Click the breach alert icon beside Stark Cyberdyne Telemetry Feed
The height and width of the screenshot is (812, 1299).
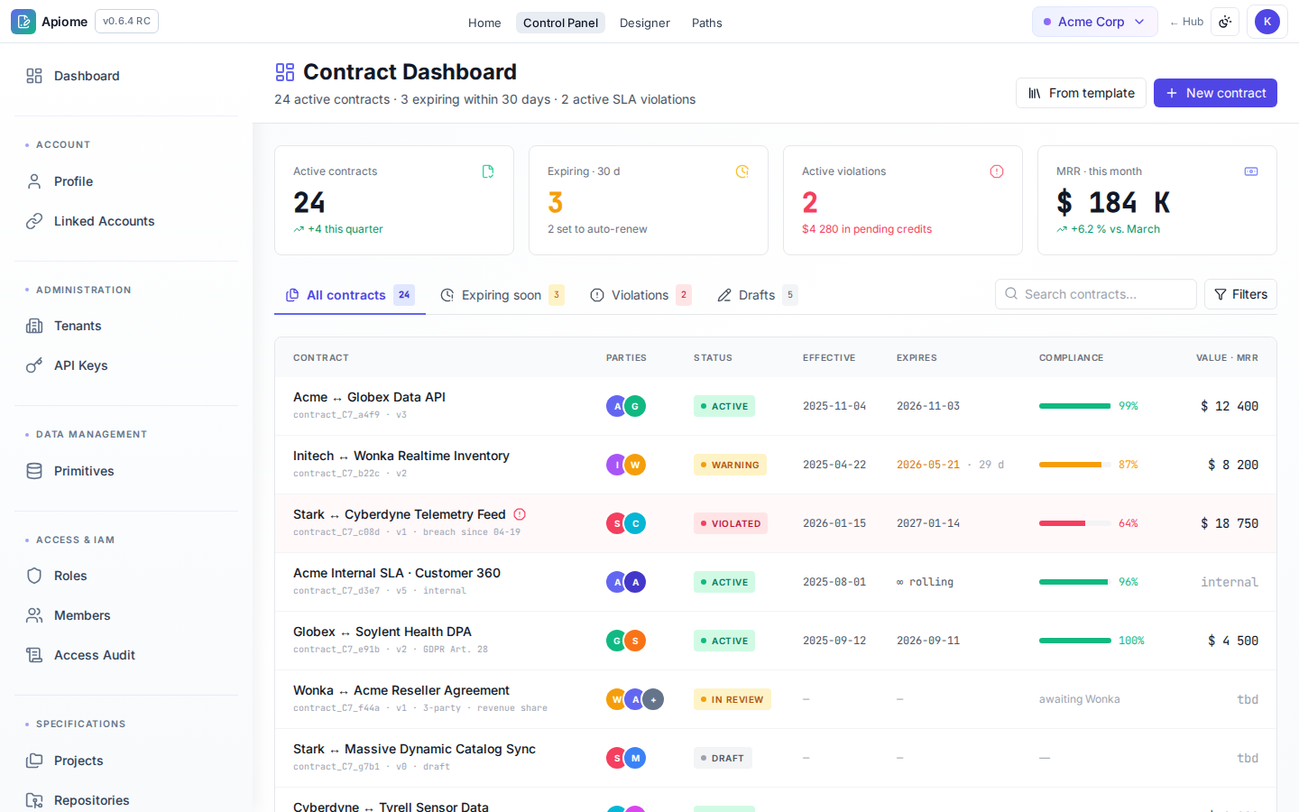pos(520,514)
